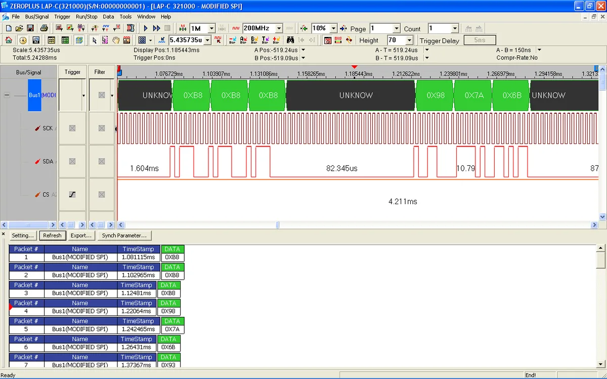Screen dimensions: 607x379
Task: Open the Page dropdown
Action: pyautogui.click(x=397, y=28)
